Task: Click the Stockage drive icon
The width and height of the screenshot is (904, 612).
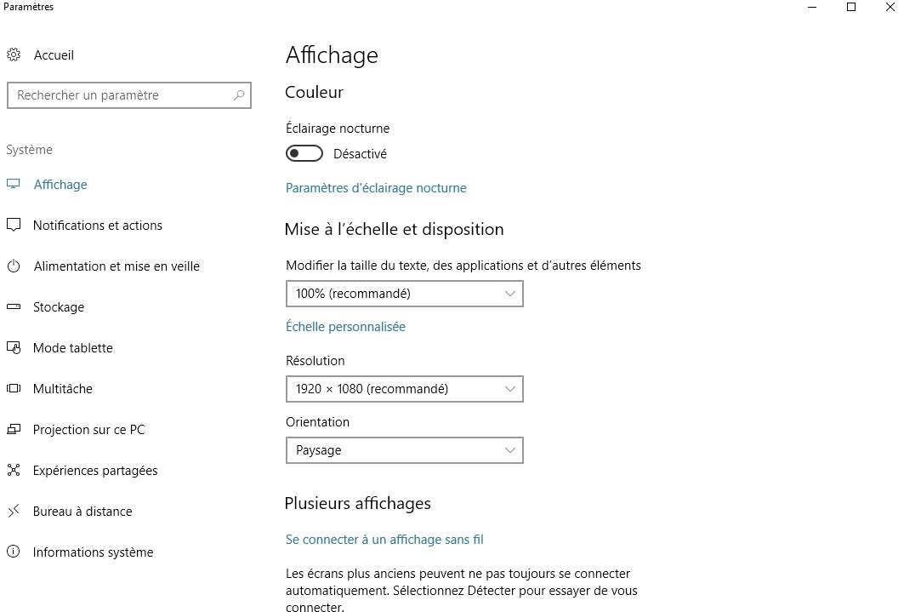Action: [14, 307]
